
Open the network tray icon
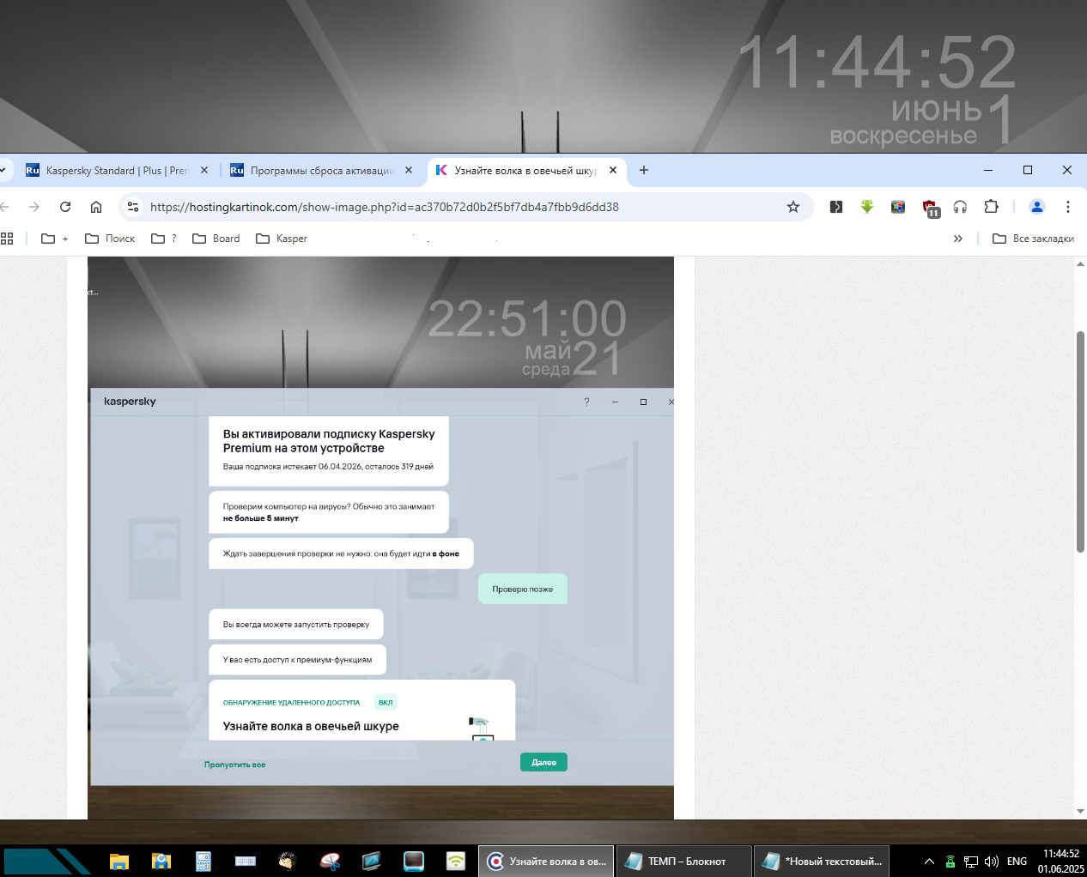pos(971,862)
